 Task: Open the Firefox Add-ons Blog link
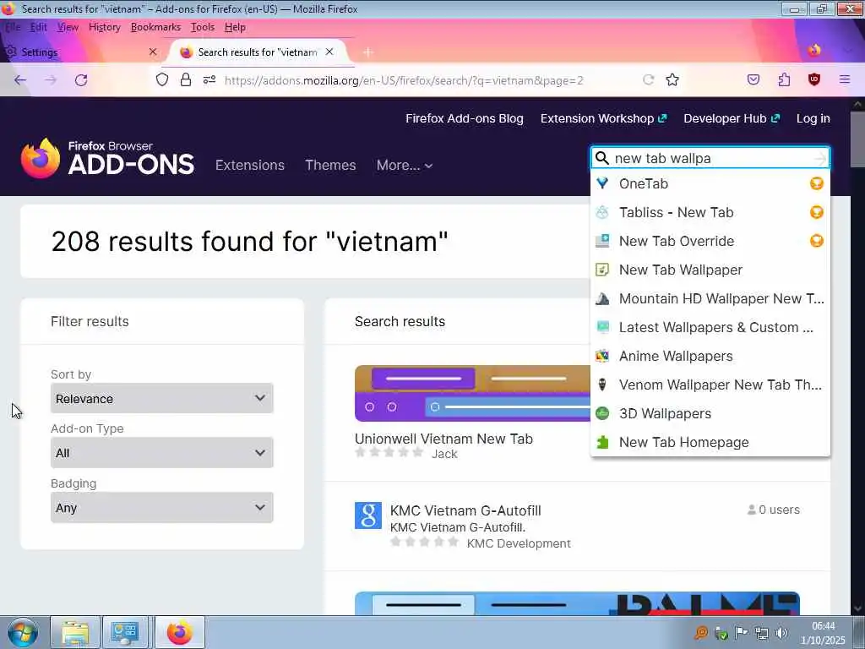pos(465,118)
